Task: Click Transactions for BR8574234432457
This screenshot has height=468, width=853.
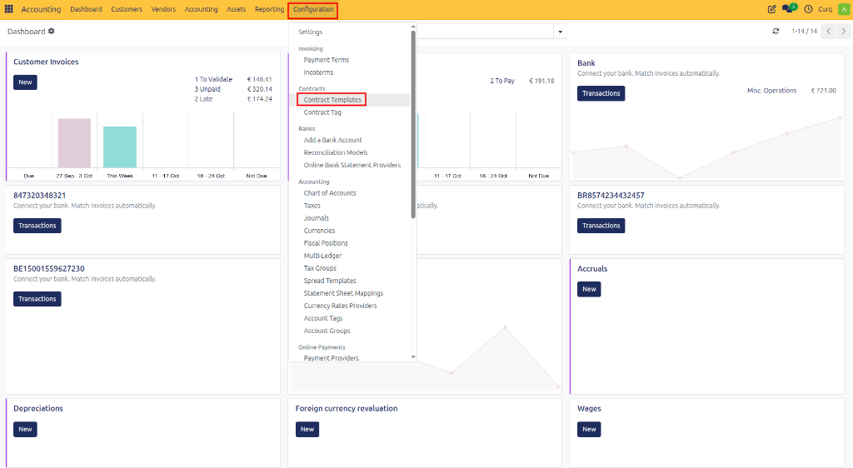Action: click(601, 226)
